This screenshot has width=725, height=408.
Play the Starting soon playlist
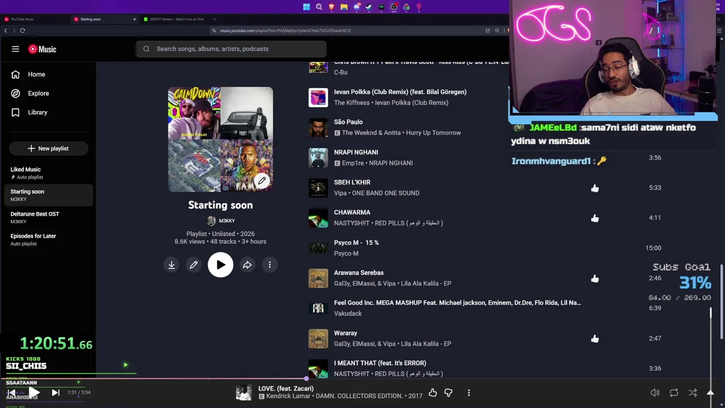(x=220, y=265)
